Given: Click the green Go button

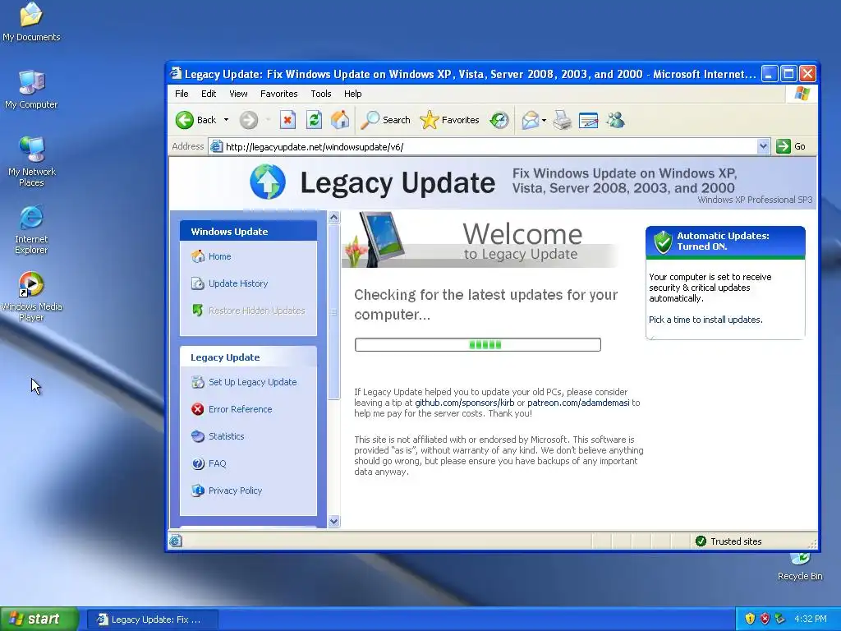Looking at the screenshot, I should tap(791, 146).
